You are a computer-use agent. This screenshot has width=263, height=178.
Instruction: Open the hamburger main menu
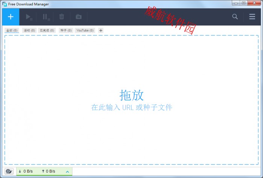pos(252,17)
